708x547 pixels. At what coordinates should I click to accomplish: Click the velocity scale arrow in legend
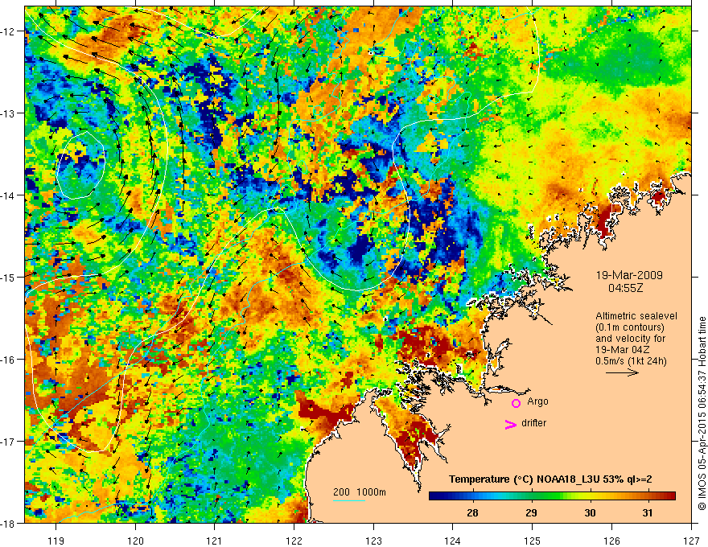click(x=622, y=372)
